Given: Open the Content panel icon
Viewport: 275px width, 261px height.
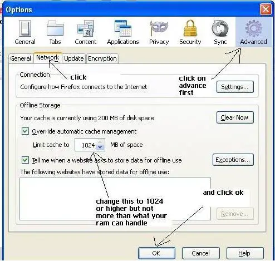Looking at the screenshot, I should pos(86,28).
